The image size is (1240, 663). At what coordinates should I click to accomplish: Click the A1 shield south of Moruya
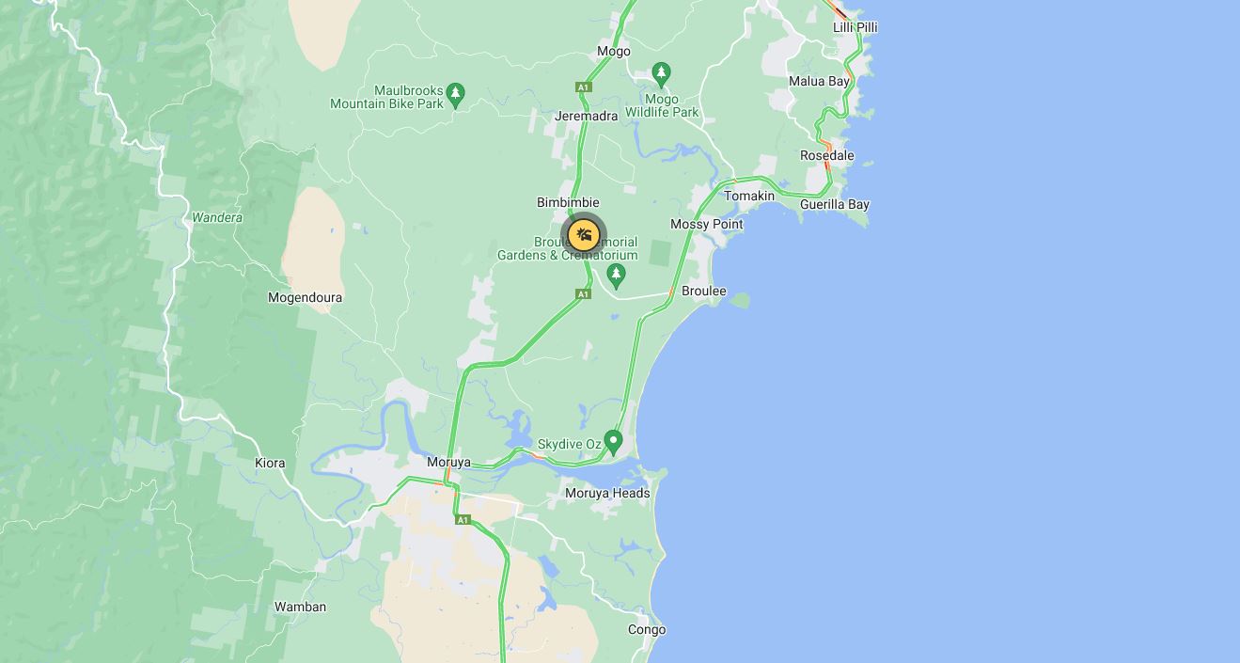click(x=462, y=520)
